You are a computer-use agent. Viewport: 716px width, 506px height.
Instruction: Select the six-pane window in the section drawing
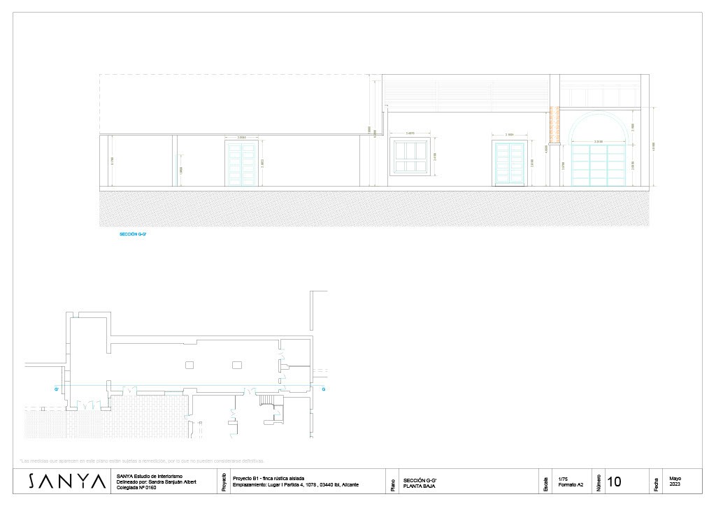pyautogui.click(x=408, y=157)
